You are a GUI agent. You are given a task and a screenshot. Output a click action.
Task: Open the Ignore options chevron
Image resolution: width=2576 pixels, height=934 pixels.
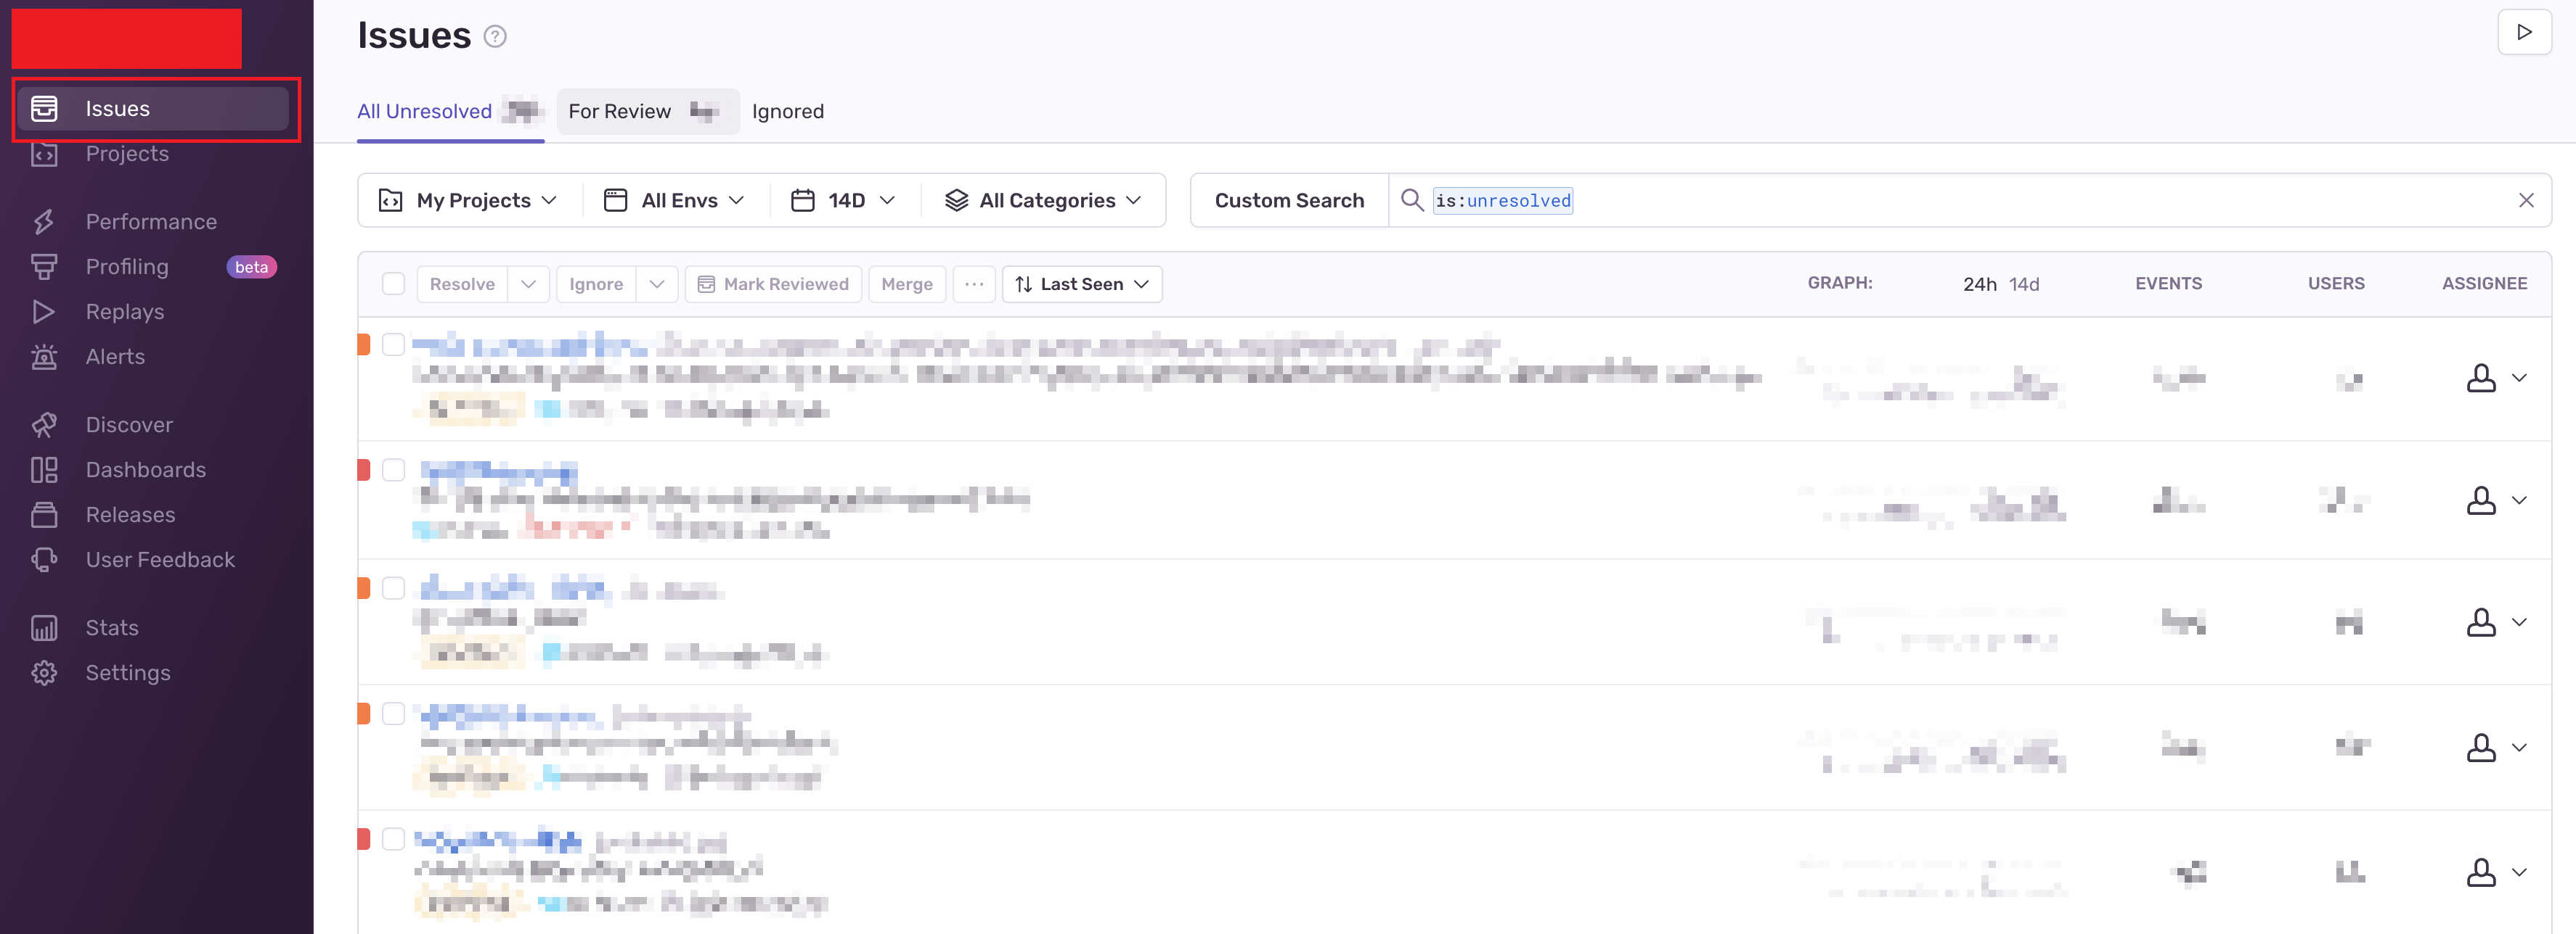pyautogui.click(x=656, y=284)
